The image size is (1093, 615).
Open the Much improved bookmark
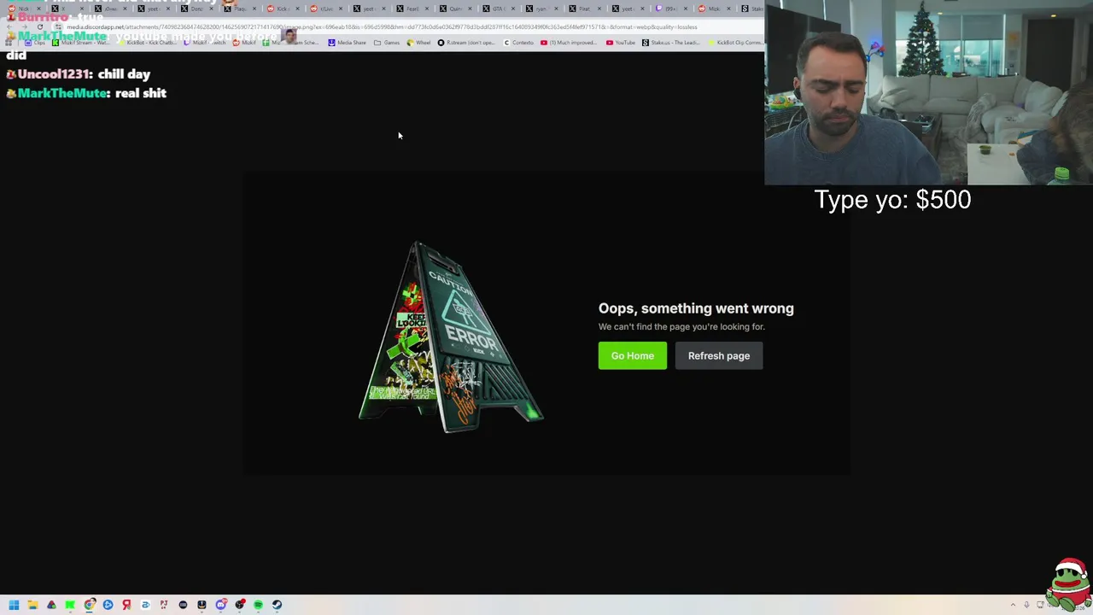tap(568, 43)
